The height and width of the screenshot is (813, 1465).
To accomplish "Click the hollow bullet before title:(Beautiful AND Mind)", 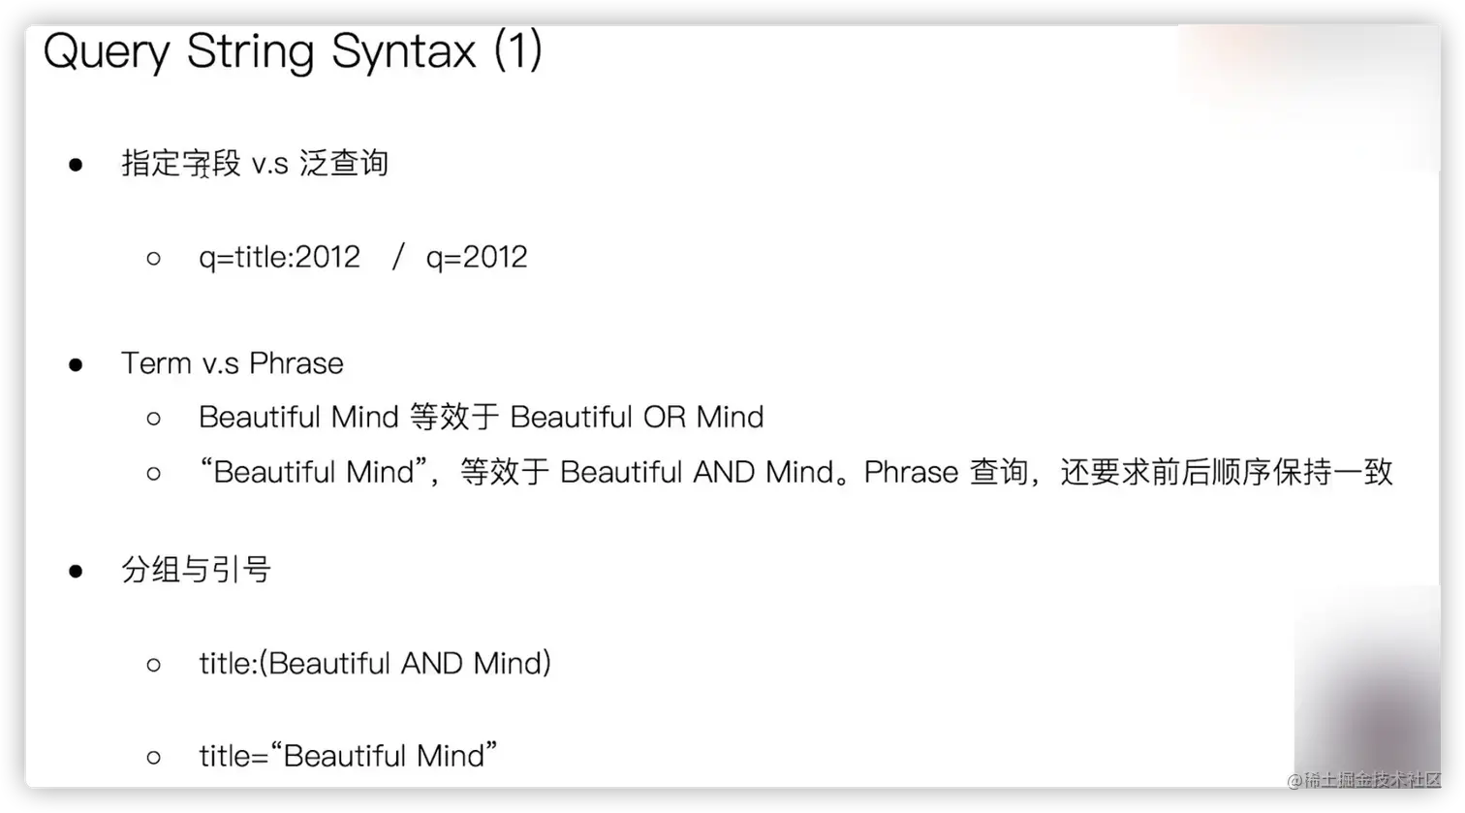I will [x=153, y=665].
